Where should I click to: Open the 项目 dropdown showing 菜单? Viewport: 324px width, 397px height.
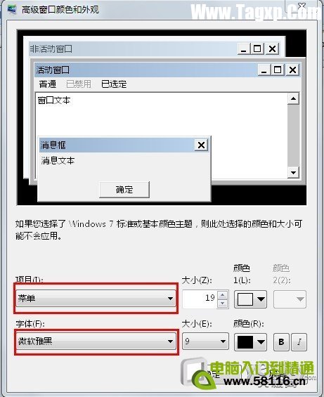96,298
